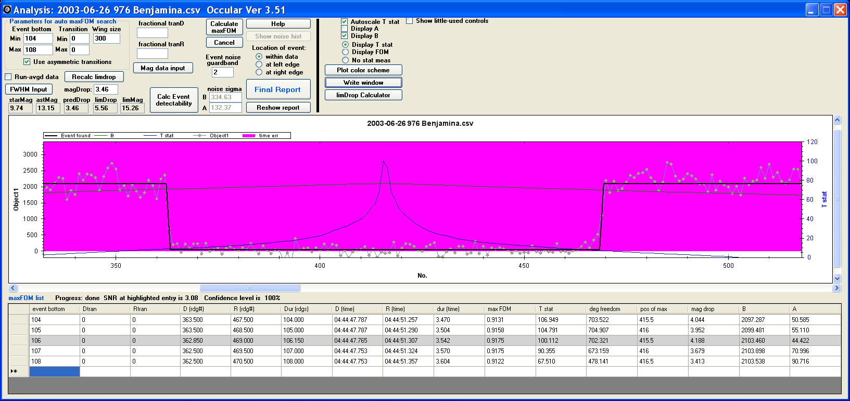
Task: Select highlighted row with event bottom 106
Action: 425,341
